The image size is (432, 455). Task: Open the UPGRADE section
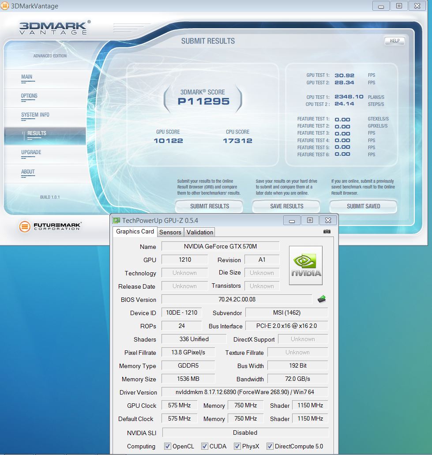(x=31, y=152)
